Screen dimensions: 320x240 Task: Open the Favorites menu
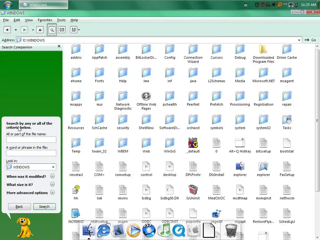[x=45, y=20]
